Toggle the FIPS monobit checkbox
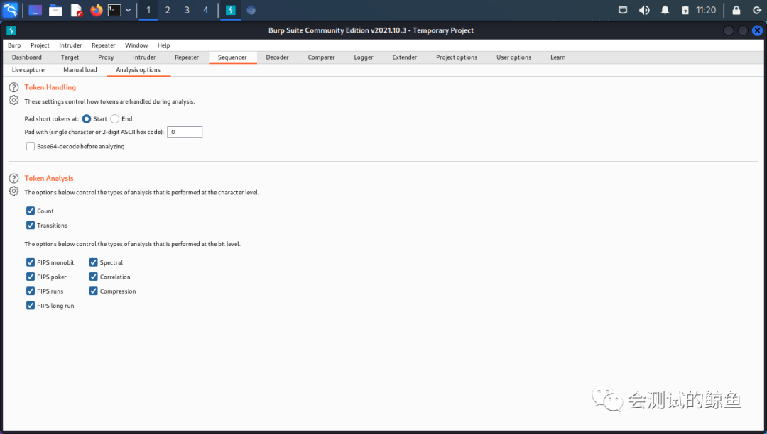 pos(31,262)
